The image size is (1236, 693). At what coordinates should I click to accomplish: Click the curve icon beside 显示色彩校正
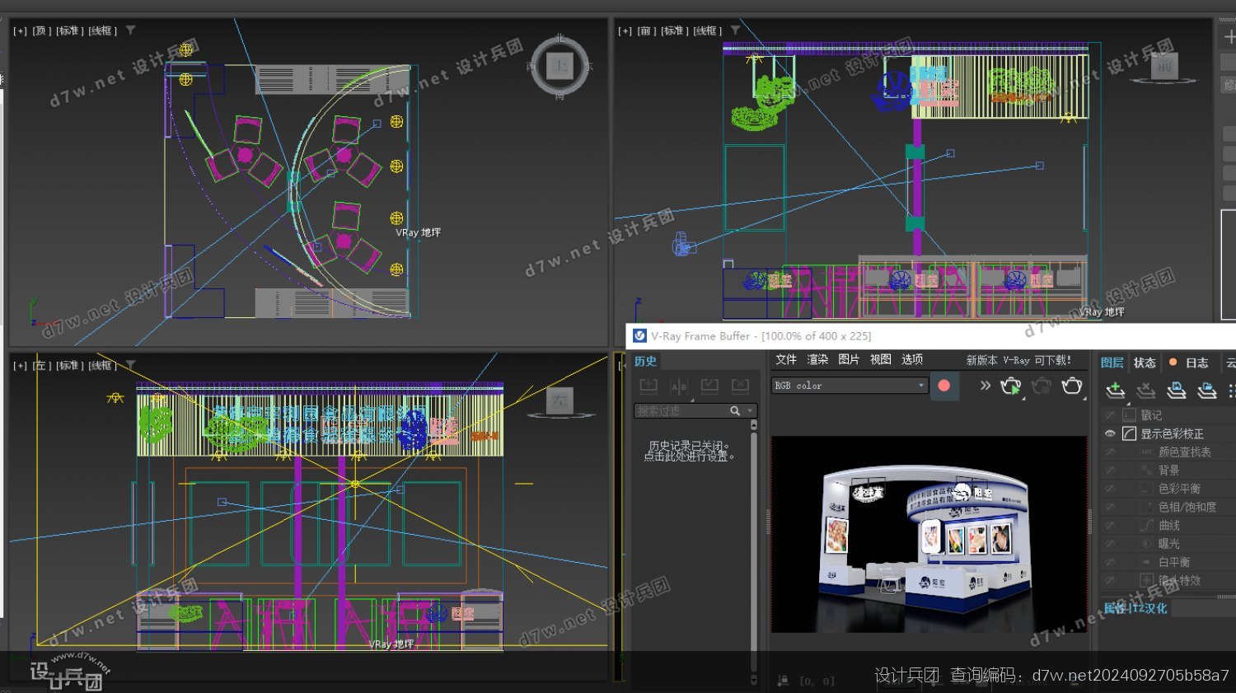pyautogui.click(x=1129, y=433)
